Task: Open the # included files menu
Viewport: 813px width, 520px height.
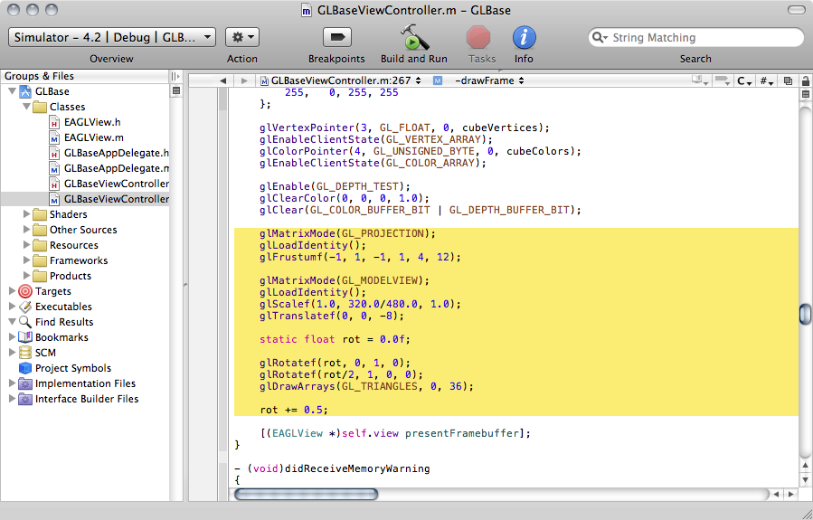Action: point(767,80)
